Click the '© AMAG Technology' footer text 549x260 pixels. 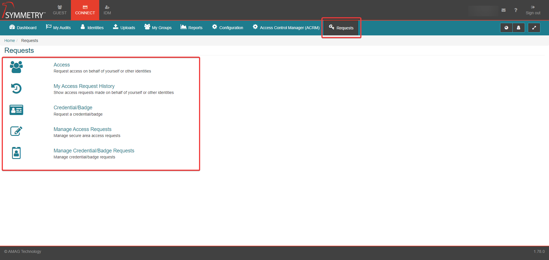[x=23, y=251]
